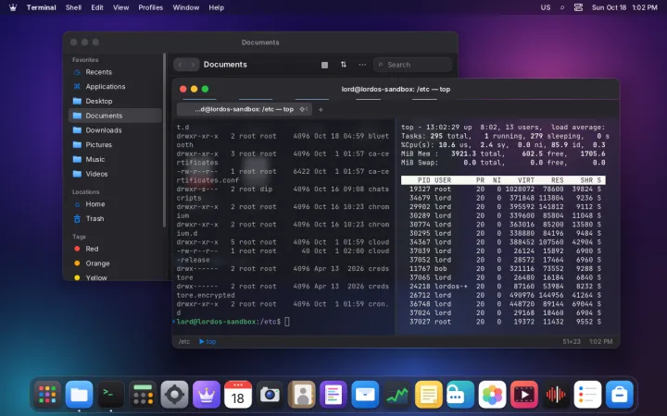
Task: Open the Photos flower icon in dock
Action: tap(492, 395)
